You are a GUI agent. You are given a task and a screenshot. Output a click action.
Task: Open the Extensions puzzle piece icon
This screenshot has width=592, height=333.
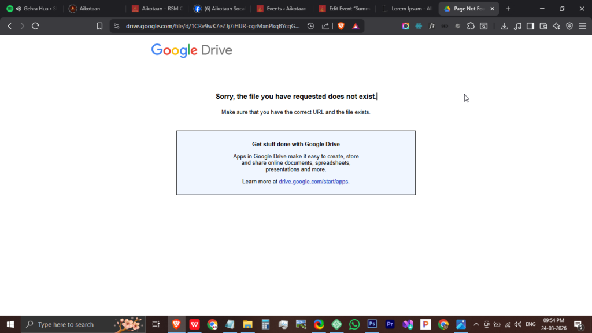[471, 26]
